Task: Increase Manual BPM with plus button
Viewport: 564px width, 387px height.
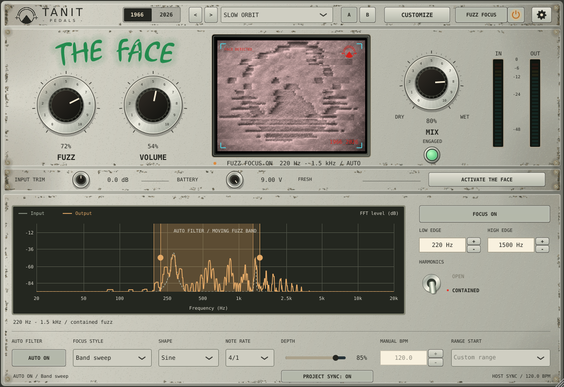Action: pyautogui.click(x=435, y=354)
